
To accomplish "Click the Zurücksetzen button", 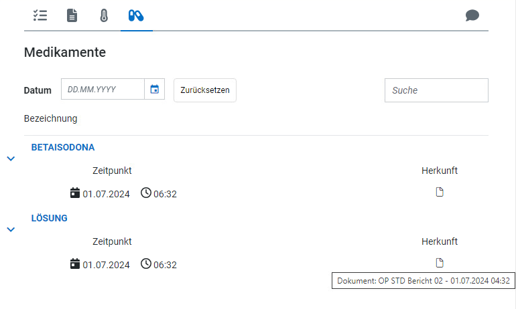I will tap(204, 90).
